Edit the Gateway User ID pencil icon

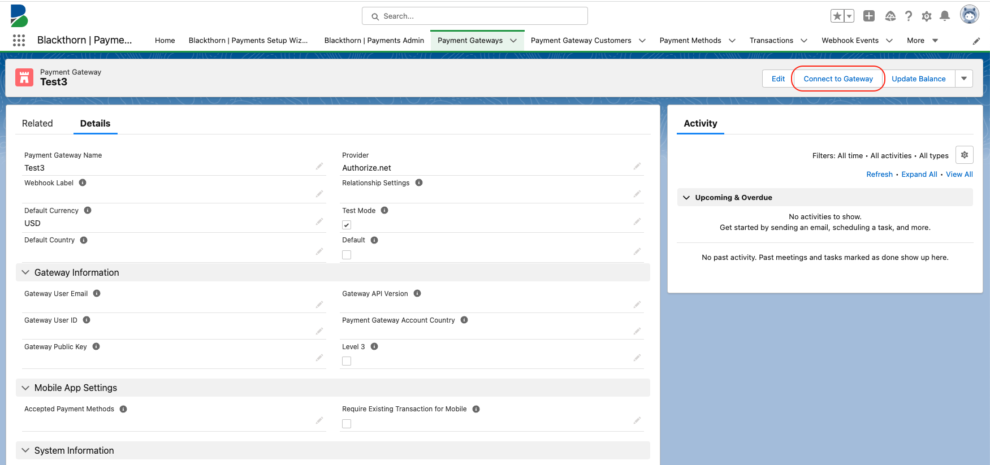point(319,331)
